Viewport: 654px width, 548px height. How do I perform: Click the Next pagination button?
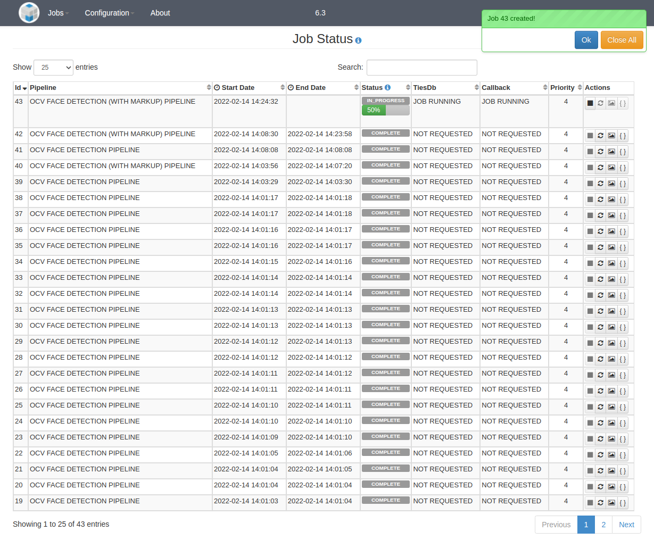coord(626,525)
